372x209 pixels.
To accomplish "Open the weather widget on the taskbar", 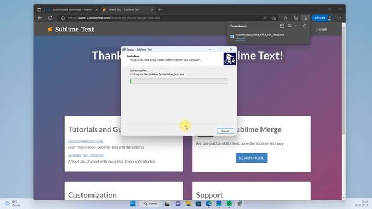I will coord(13,203).
